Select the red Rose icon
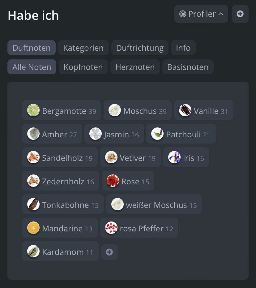 (113, 181)
